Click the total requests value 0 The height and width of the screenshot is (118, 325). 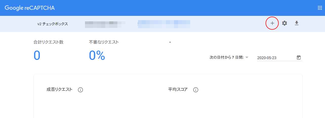tap(37, 55)
